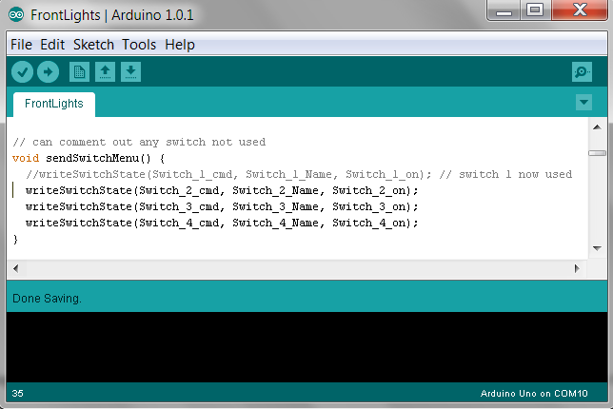
Task: Click the writeSwitchState Switch_2_cmd line
Action: click(x=222, y=190)
